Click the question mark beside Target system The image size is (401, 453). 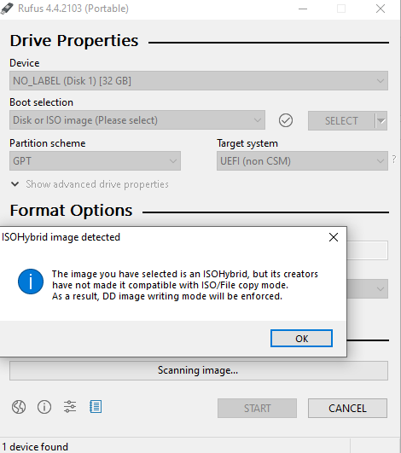point(394,159)
